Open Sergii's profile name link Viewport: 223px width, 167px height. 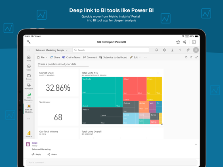tap(34, 143)
